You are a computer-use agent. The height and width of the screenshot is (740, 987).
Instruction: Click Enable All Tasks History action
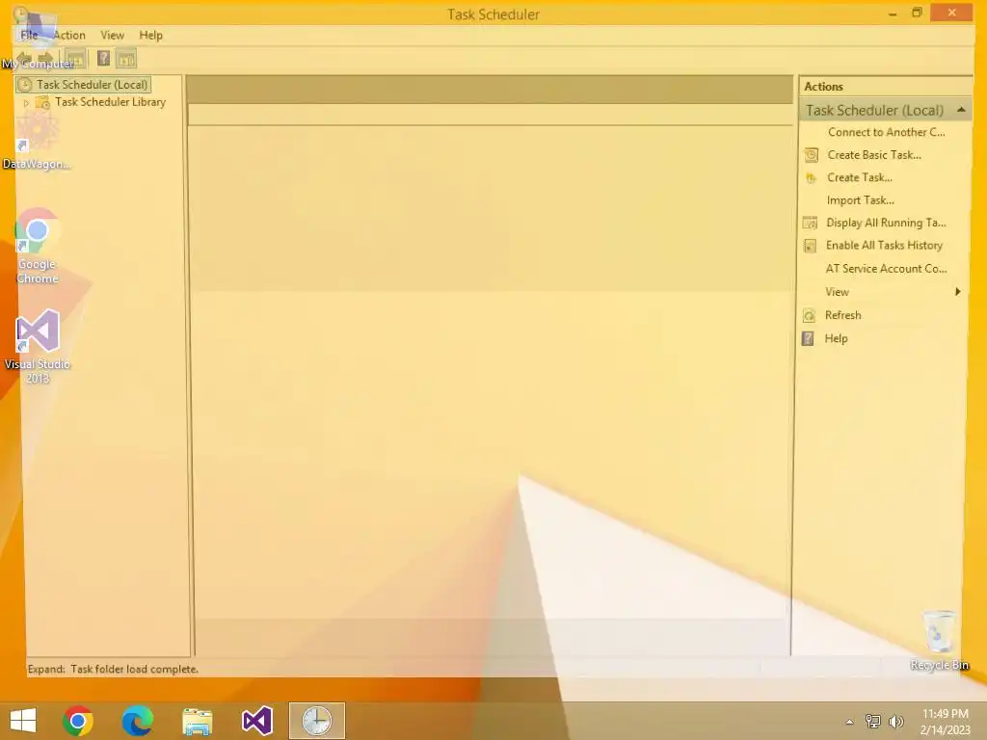coord(884,246)
